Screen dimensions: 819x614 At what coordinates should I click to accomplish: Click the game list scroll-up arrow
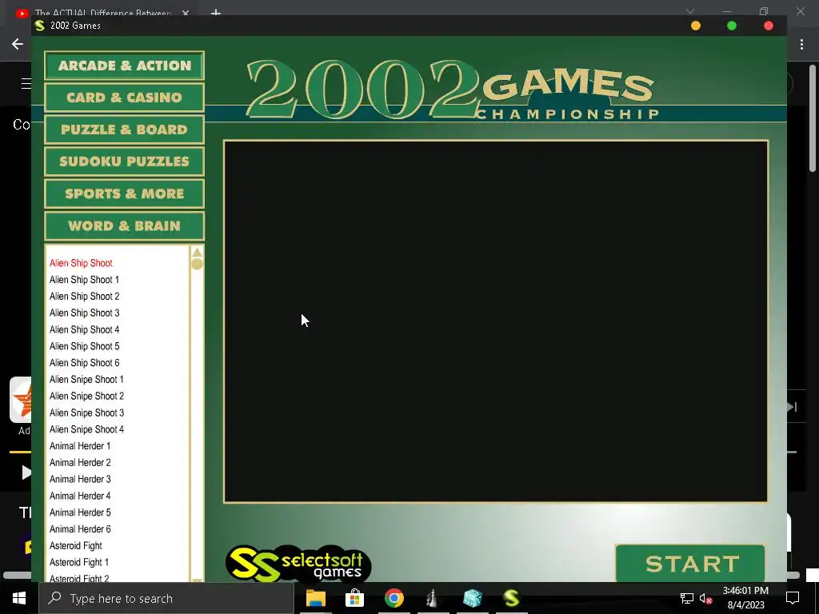[x=197, y=252]
